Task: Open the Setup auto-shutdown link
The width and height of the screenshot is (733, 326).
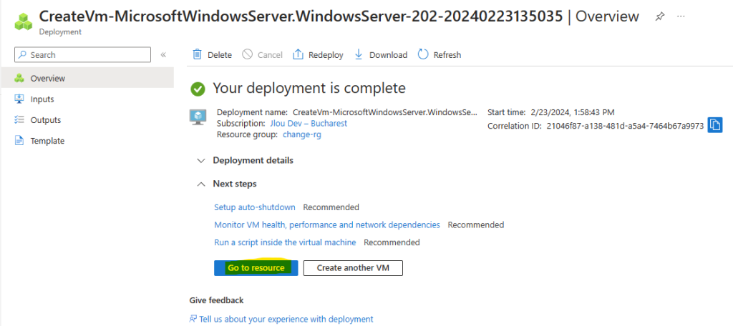Action: point(255,207)
